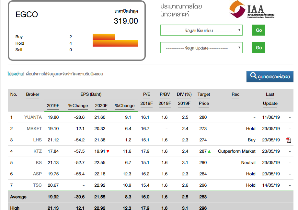Click the Average row label
The image size is (298, 210).
pos(18,197)
